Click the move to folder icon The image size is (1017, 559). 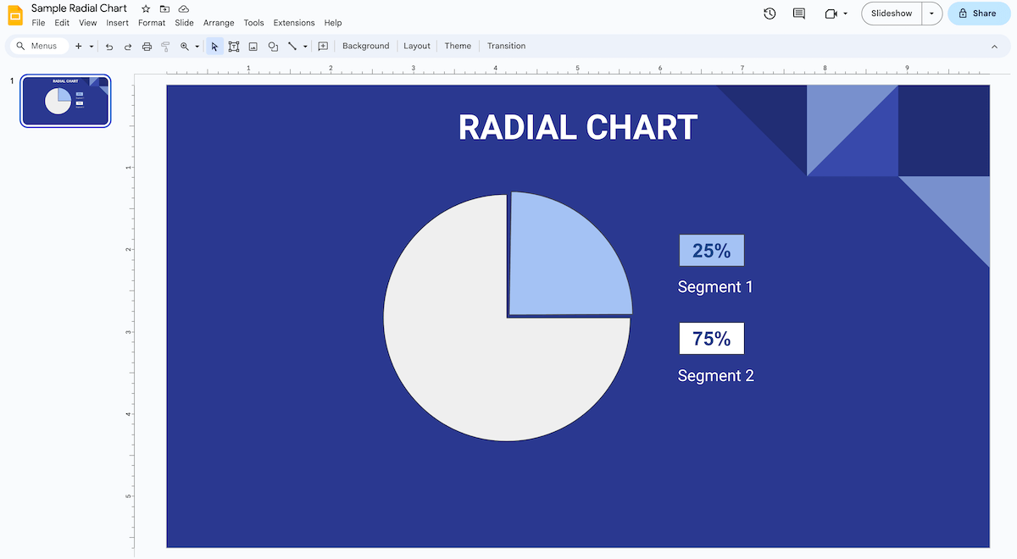(x=164, y=8)
